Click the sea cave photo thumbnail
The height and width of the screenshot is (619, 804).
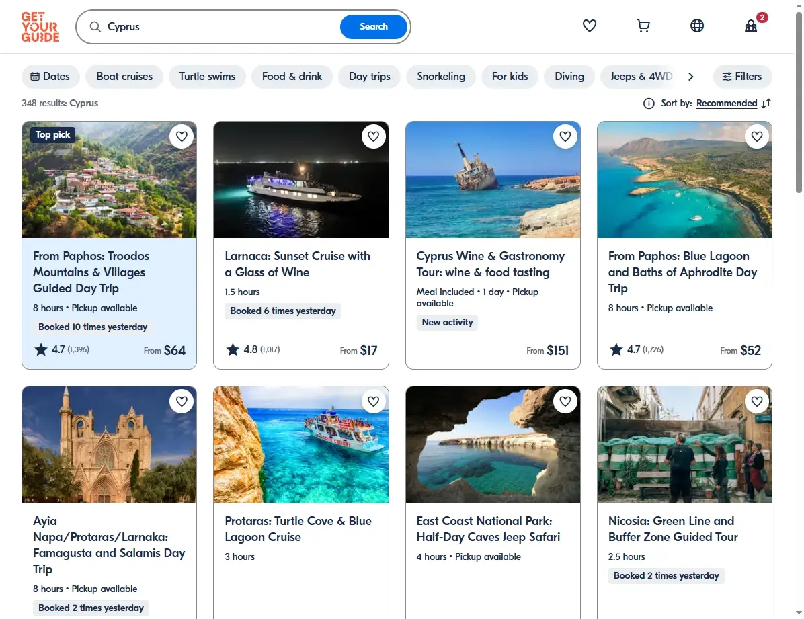493,444
